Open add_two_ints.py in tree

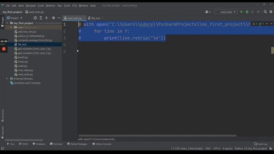(27, 32)
